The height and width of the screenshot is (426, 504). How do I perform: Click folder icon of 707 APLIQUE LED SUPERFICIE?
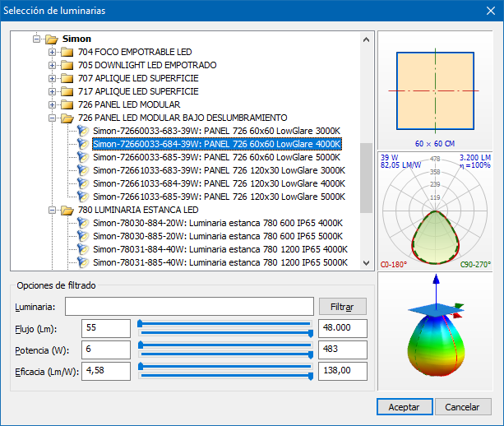(x=67, y=78)
